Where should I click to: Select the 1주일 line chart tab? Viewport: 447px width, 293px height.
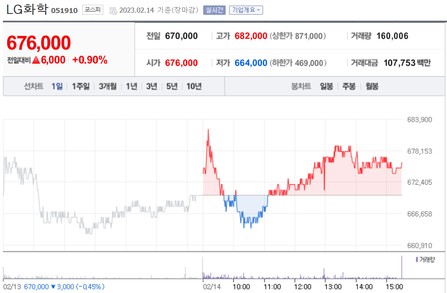pos(81,86)
